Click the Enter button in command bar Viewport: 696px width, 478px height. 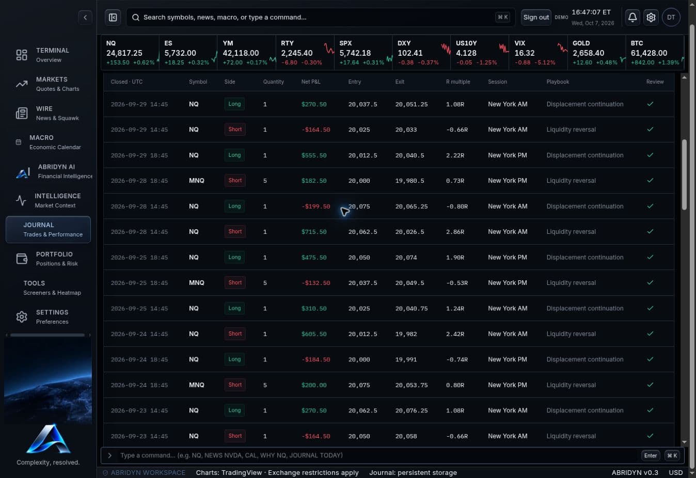coord(651,455)
